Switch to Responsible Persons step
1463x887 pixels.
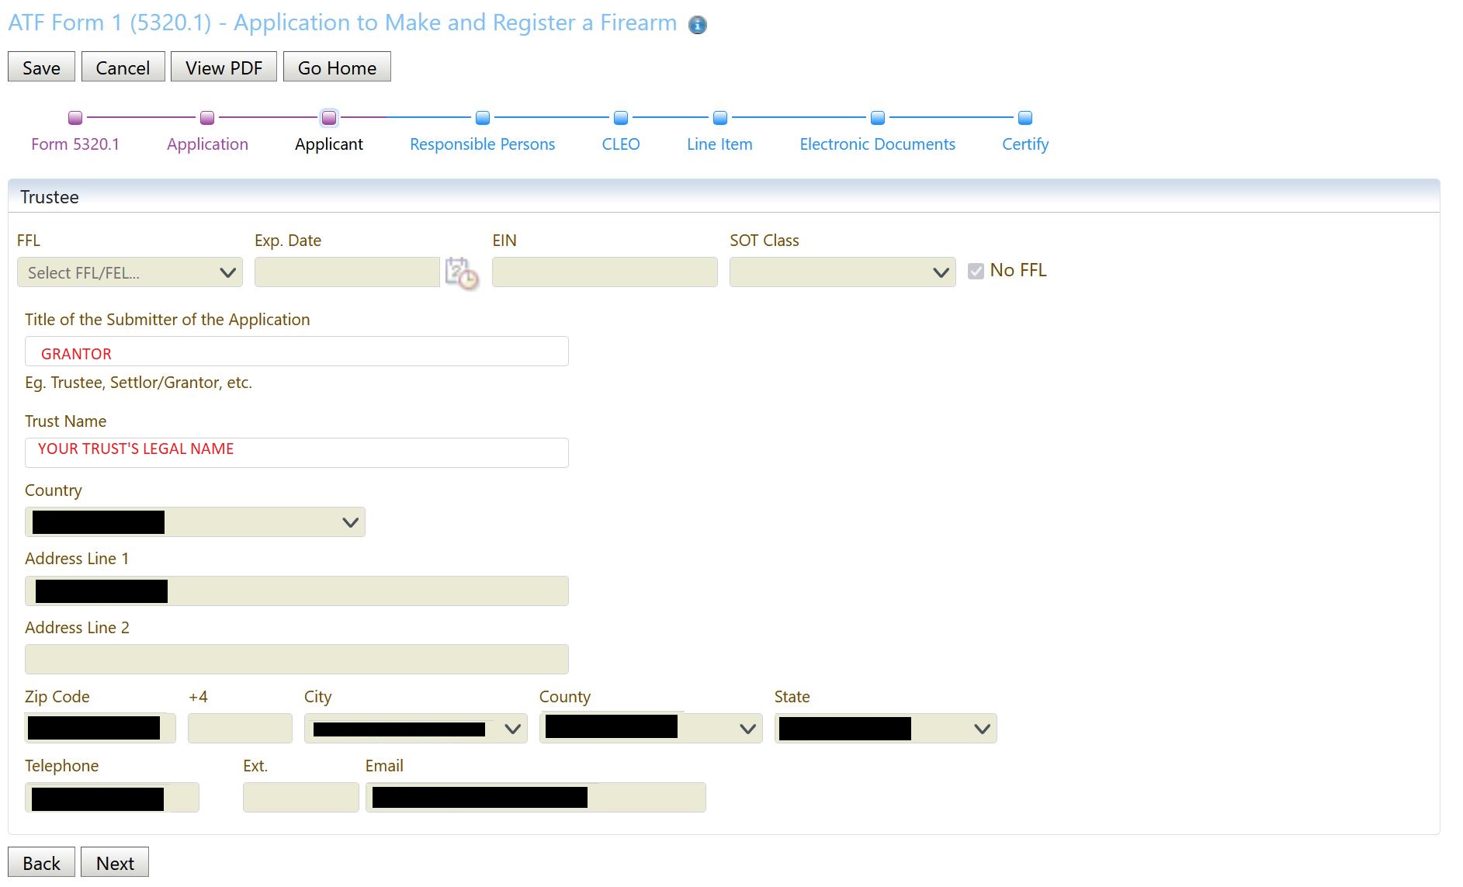click(483, 144)
